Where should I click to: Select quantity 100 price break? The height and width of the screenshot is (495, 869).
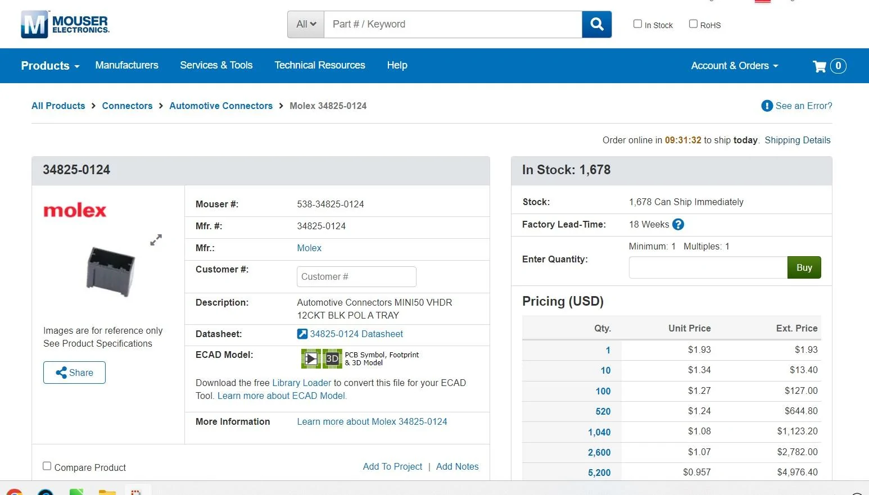coord(603,391)
